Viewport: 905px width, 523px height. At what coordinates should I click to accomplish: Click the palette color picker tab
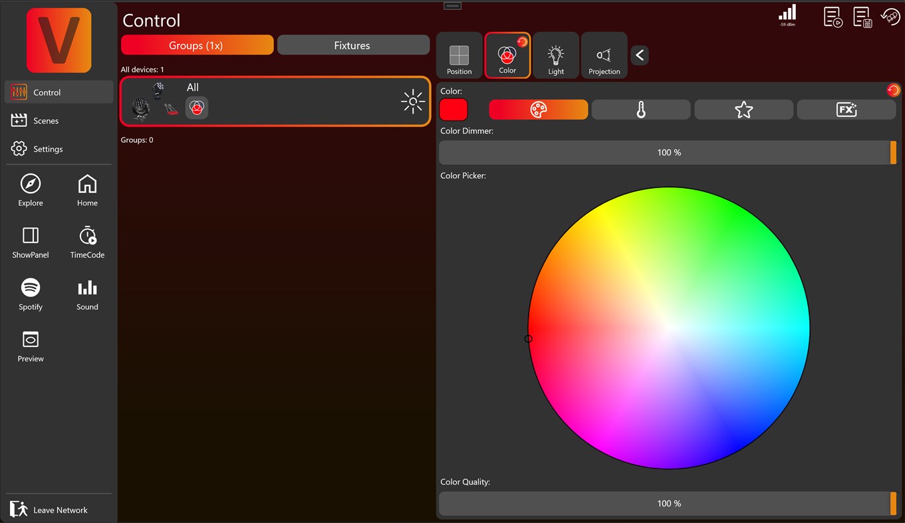538,110
